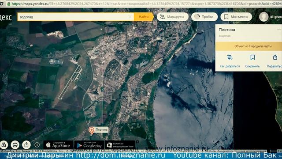Click the routes arrows icon in Маршруты
The height and width of the screenshot is (159, 282).
pos(163,17)
